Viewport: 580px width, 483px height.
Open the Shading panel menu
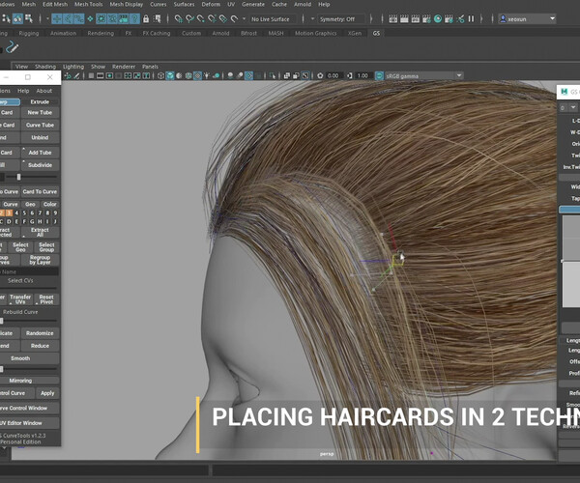click(x=45, y=67)
